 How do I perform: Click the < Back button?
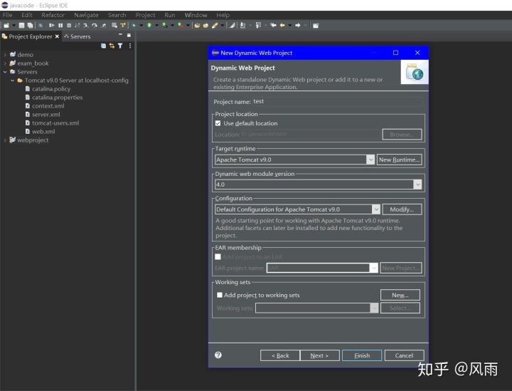[x=280, y=355]
